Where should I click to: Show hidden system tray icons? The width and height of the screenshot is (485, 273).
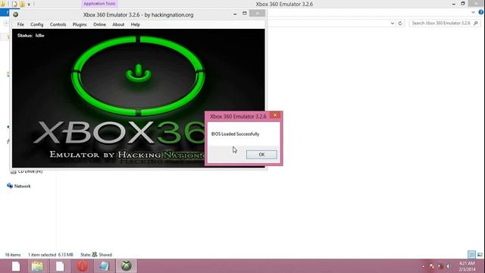[423, 266]
